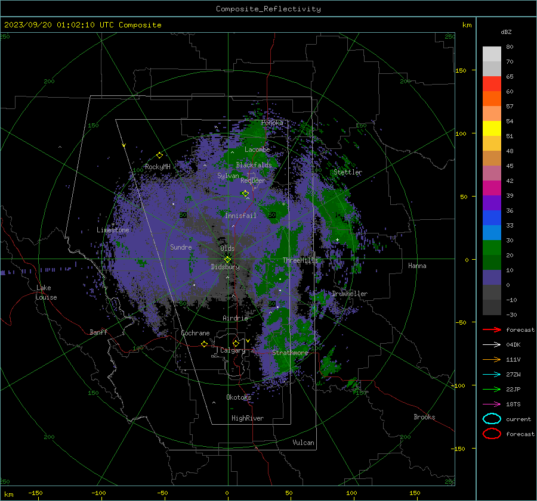Click the Lake Louise label

(x=46, y=292)
